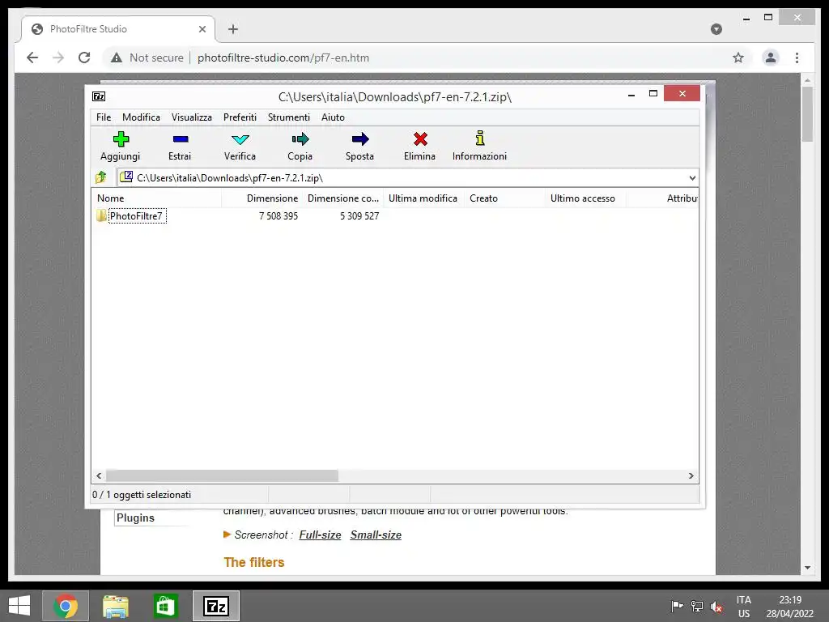Extract files with the Estrai icon
Image resolution: width=829 pixels, height=622 pixels.
pos(181,139)
